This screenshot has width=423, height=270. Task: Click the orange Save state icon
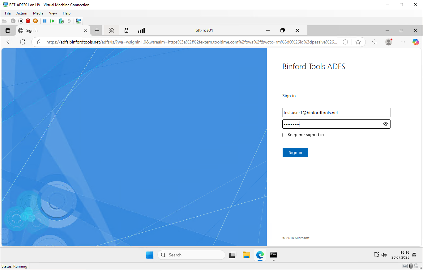35,21
